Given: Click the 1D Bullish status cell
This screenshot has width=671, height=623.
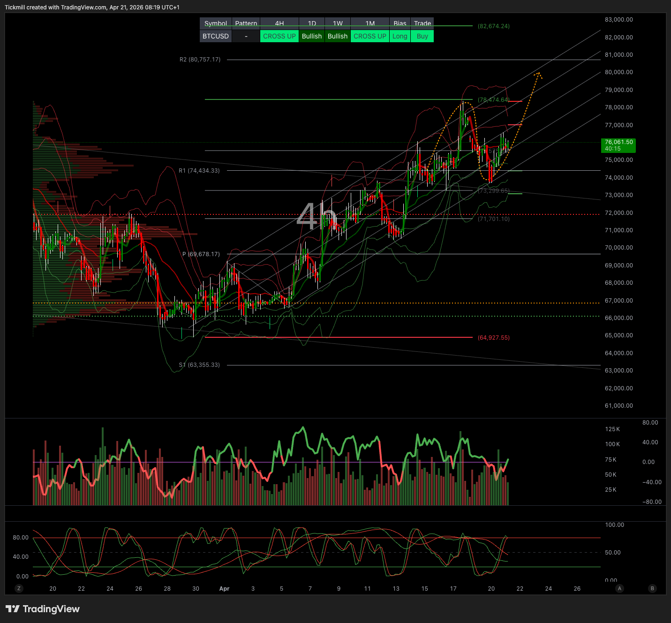Looking at the screenshot, I should (x=312, y=36).
